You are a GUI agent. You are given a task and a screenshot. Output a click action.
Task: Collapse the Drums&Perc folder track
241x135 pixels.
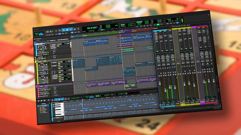click(35, 44)
